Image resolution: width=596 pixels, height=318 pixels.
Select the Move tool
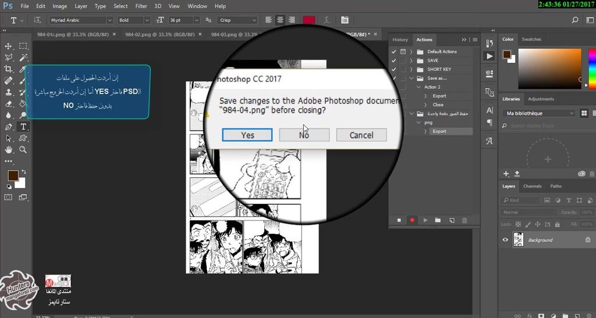(x=8, y=47)
